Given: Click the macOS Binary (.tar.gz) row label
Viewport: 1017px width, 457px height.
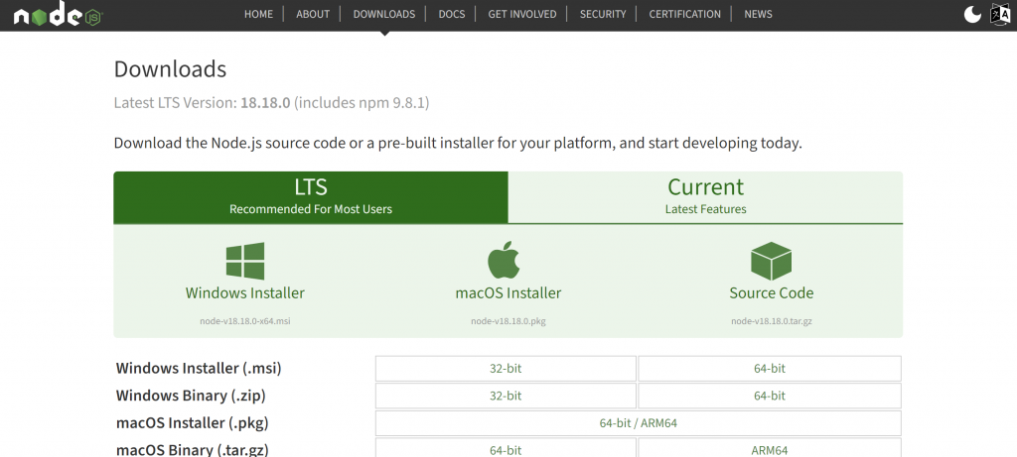Looking at the screenshot, I should (x=192, y=449).
